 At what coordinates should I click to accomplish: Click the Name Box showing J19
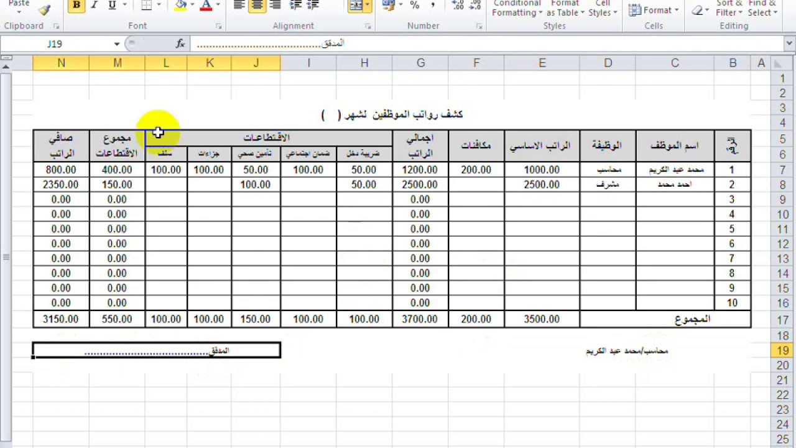point(55,44)
